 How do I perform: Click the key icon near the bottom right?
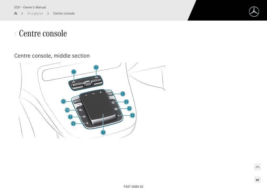(x=257, y=179)
